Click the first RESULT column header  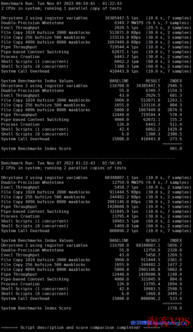[153, 81]
